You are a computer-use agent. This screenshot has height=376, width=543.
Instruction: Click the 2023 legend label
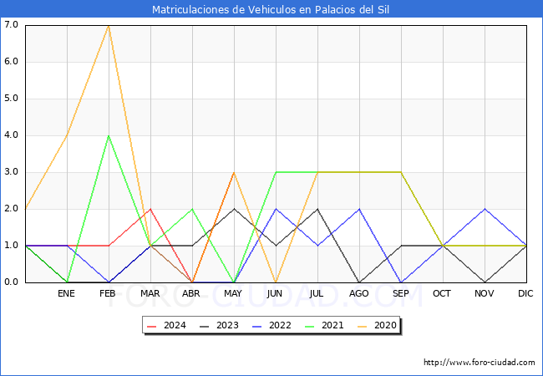(x=227, y=326)
